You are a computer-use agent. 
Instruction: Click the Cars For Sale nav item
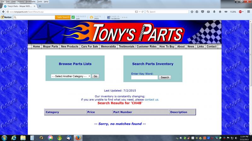pos(89,46)
